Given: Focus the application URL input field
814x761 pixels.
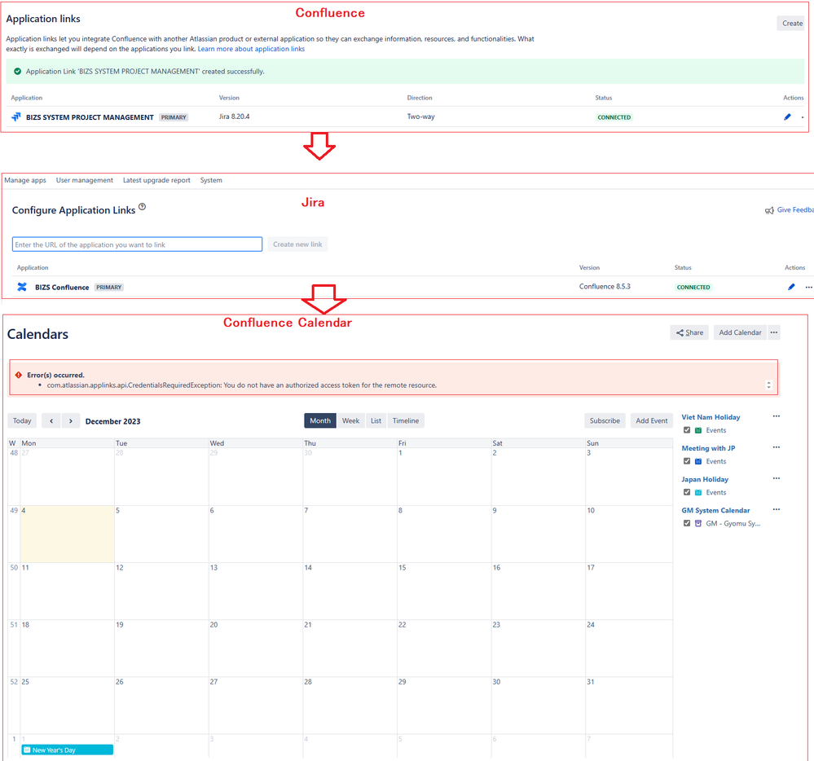Looking at the screenshot, I should point(137,244).
